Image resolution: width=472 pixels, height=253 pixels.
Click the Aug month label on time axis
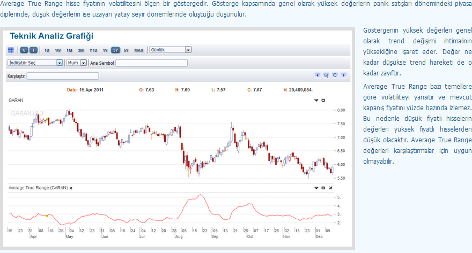click(x=179, y=236)
